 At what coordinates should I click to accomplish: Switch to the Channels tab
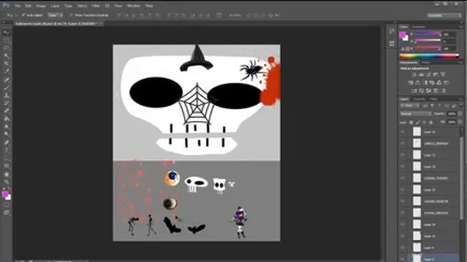pos(419,99)
